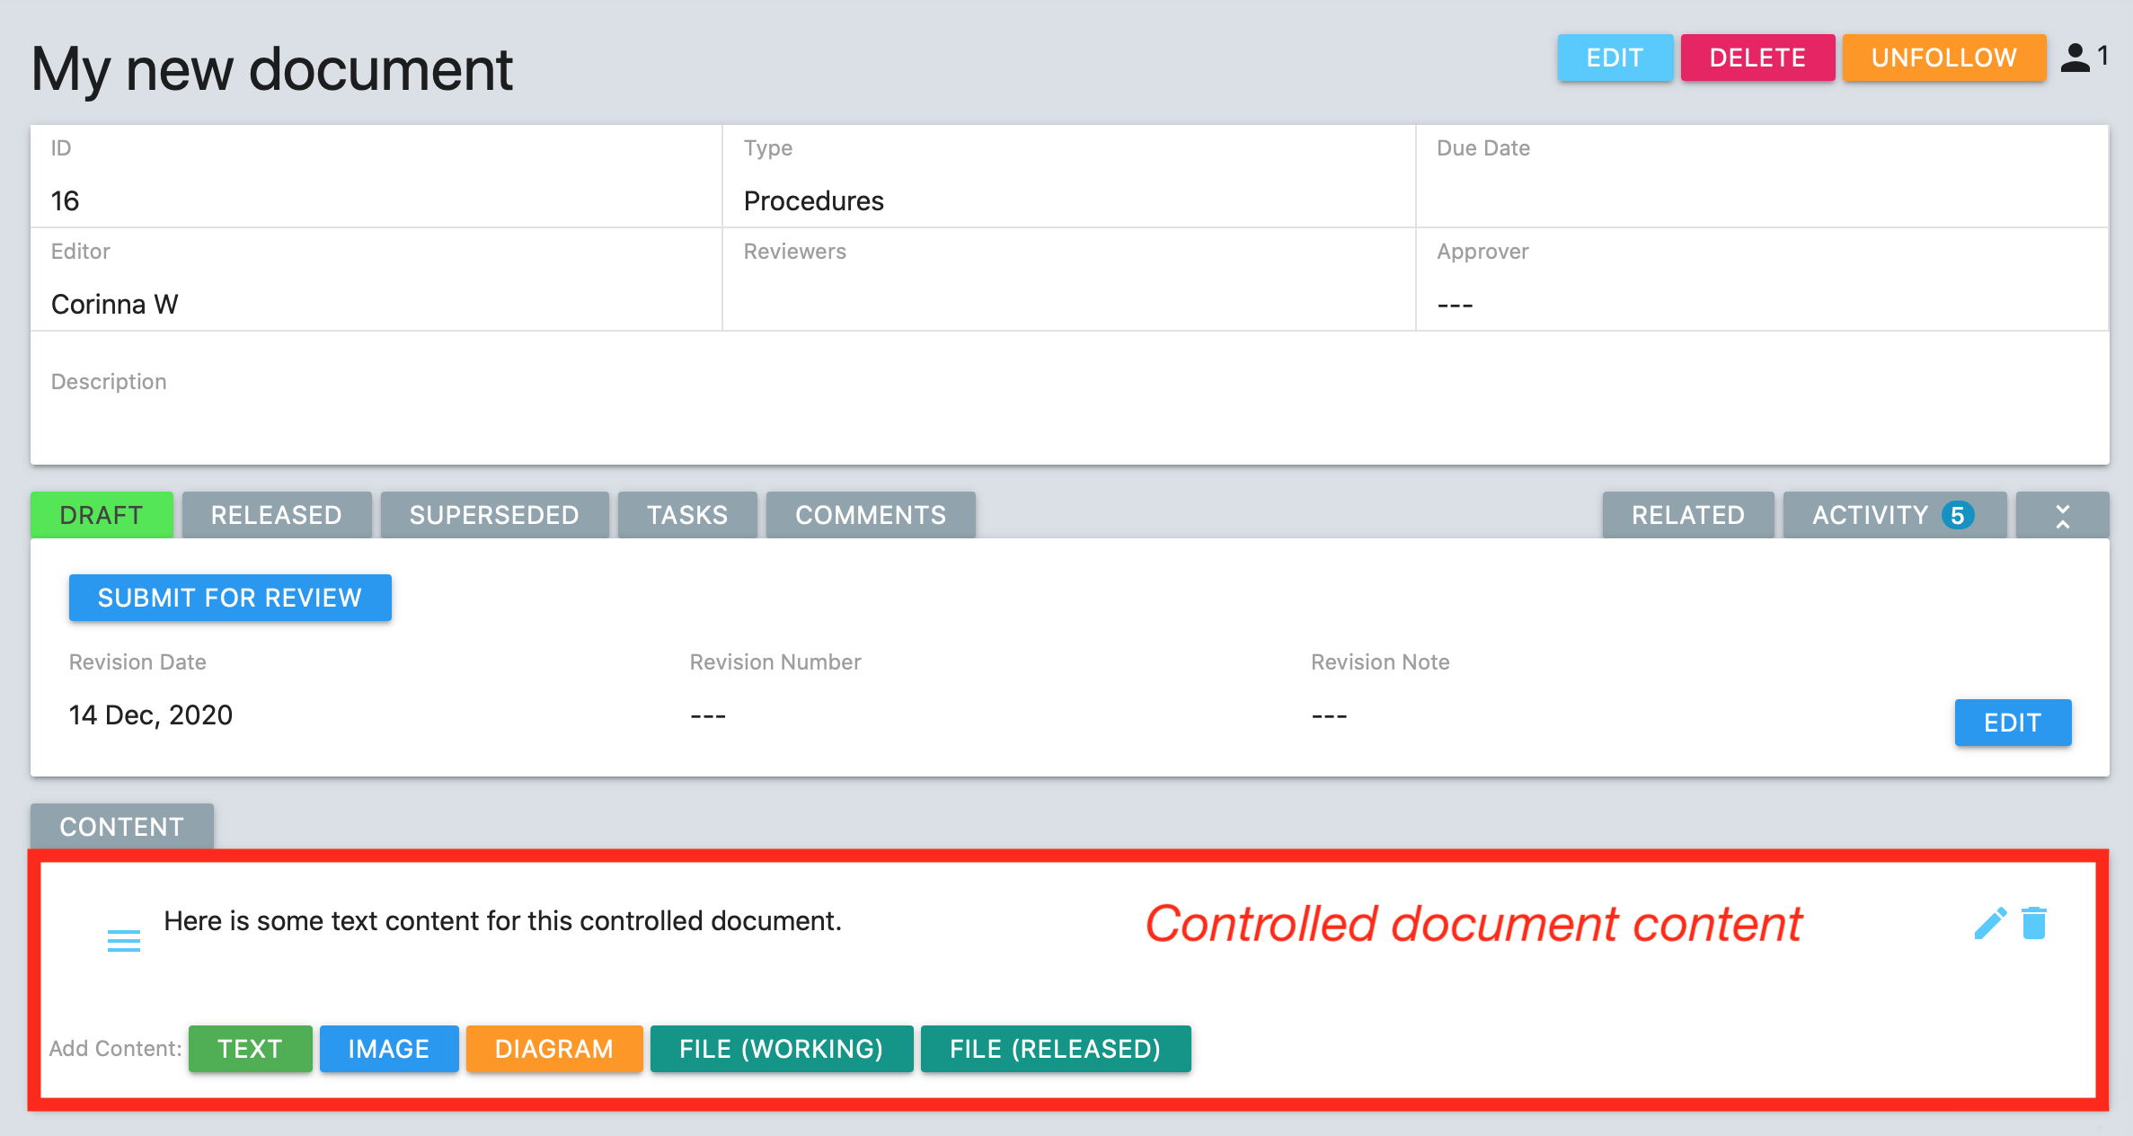Unfollow this document
This screenshot has height=1136, width=2133.
tap(1944, 58)
